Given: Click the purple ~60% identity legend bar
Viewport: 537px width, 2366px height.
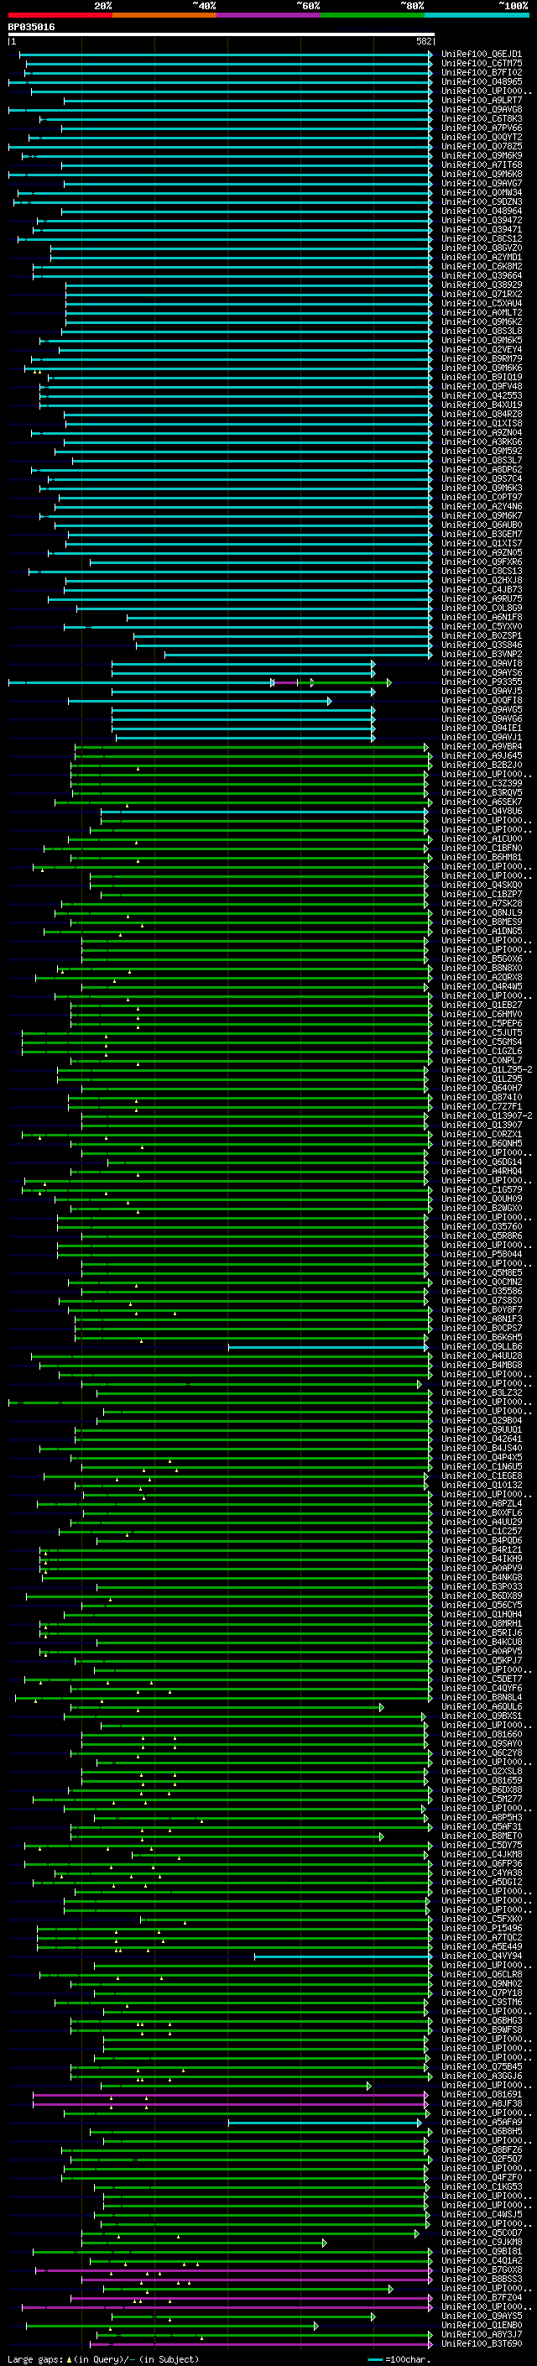Looking at the screenshot, I should (269, 15).
